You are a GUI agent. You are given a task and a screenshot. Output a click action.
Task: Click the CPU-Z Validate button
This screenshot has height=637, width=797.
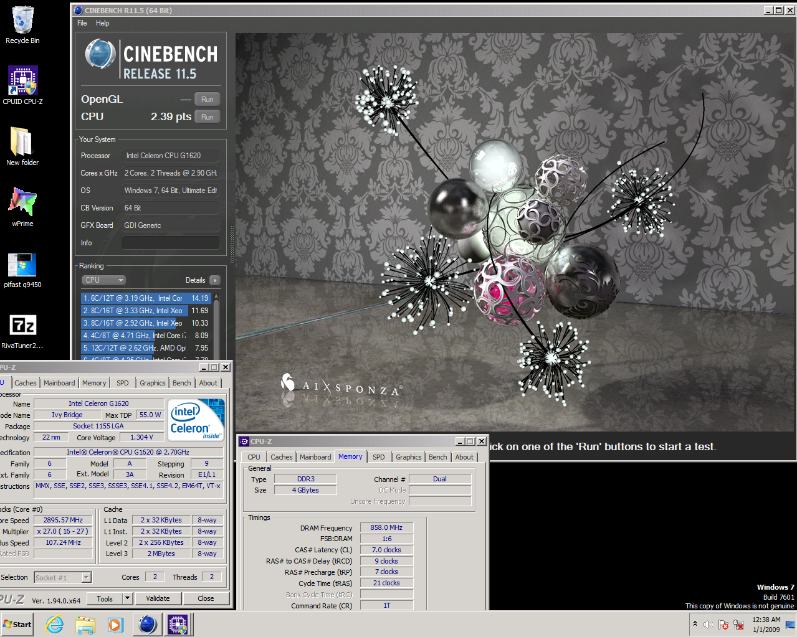158,598
